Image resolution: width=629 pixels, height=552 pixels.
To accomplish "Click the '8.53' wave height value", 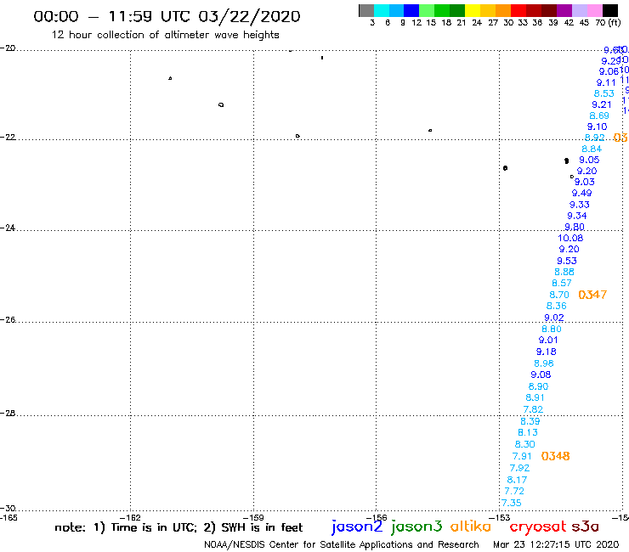I will click(603, 93).
